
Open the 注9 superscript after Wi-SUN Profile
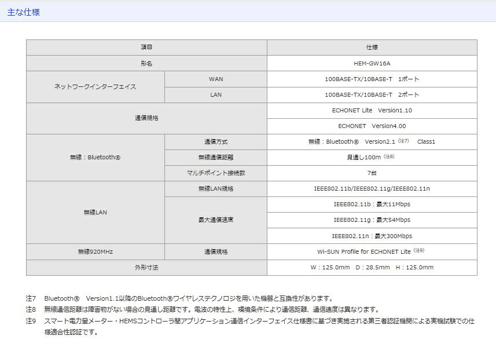coord(418,250)
